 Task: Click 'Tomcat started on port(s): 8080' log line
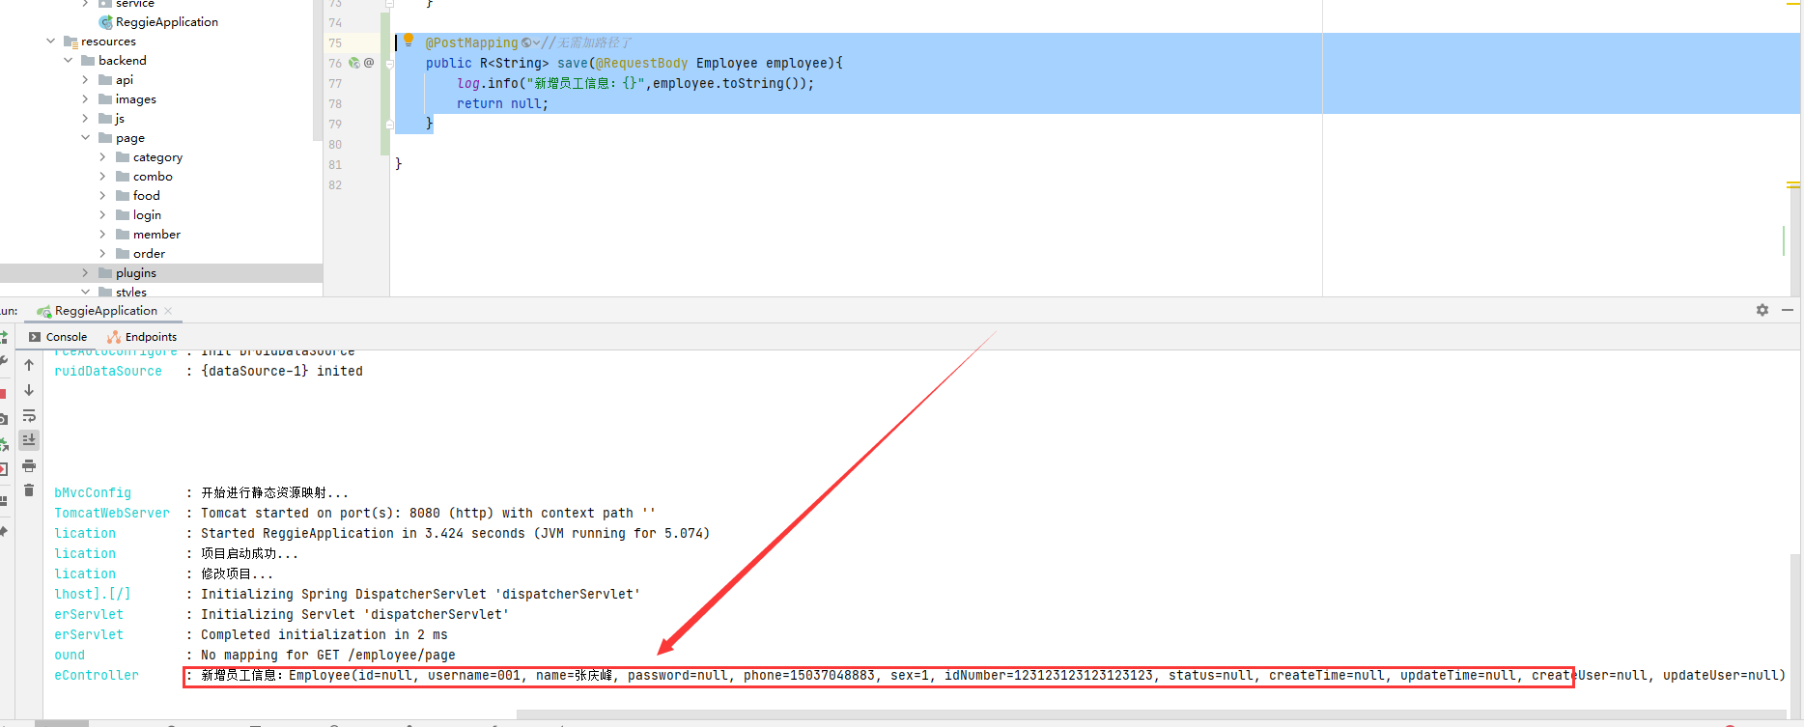428,513
